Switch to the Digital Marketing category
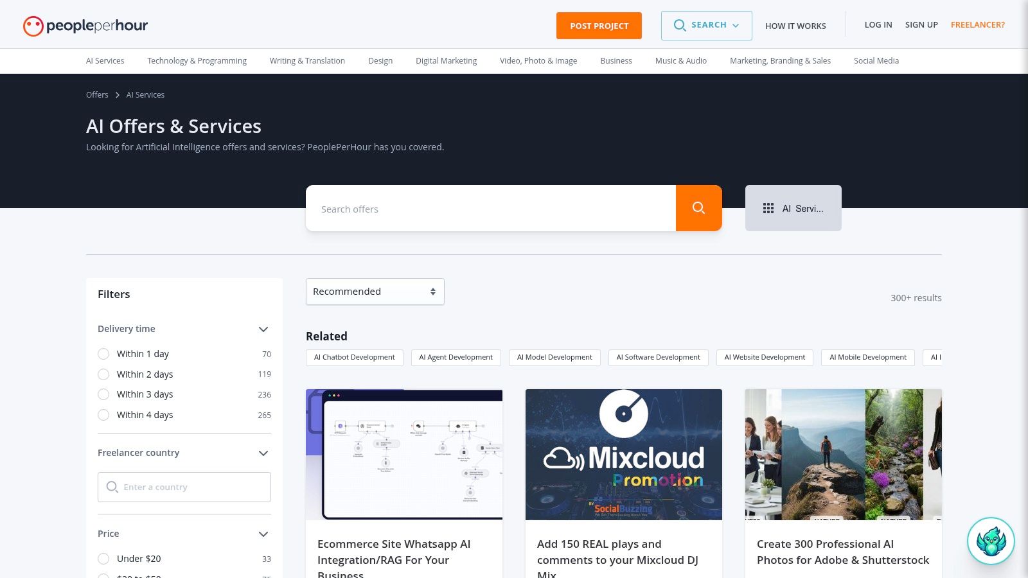1028x578 pixels. click(446, 60)
